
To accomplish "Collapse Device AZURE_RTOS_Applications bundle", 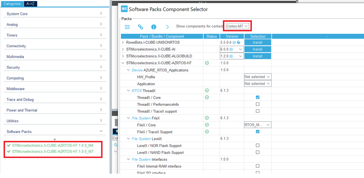I will tap(128, 70).
